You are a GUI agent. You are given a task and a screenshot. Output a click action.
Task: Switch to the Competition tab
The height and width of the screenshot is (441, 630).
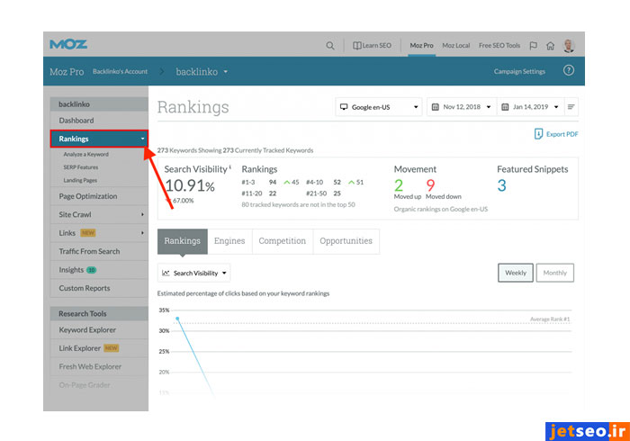283,241
